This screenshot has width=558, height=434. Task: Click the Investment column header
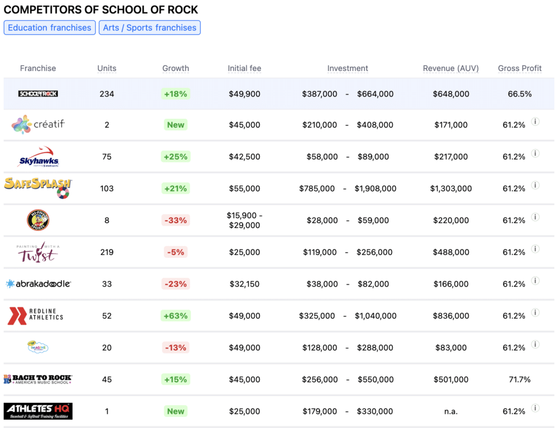(x=348, y=68)
